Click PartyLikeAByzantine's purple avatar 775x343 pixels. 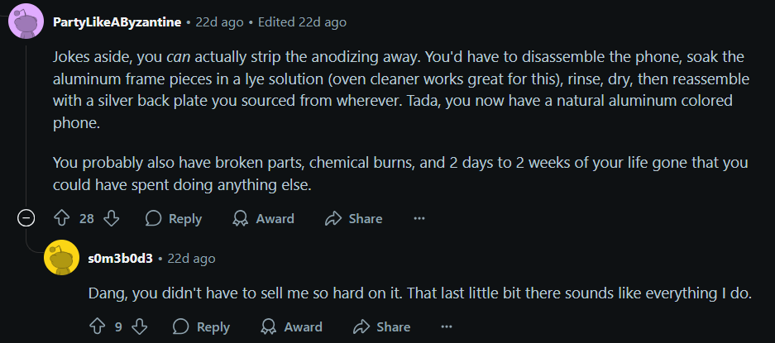(x=26, y=21)
